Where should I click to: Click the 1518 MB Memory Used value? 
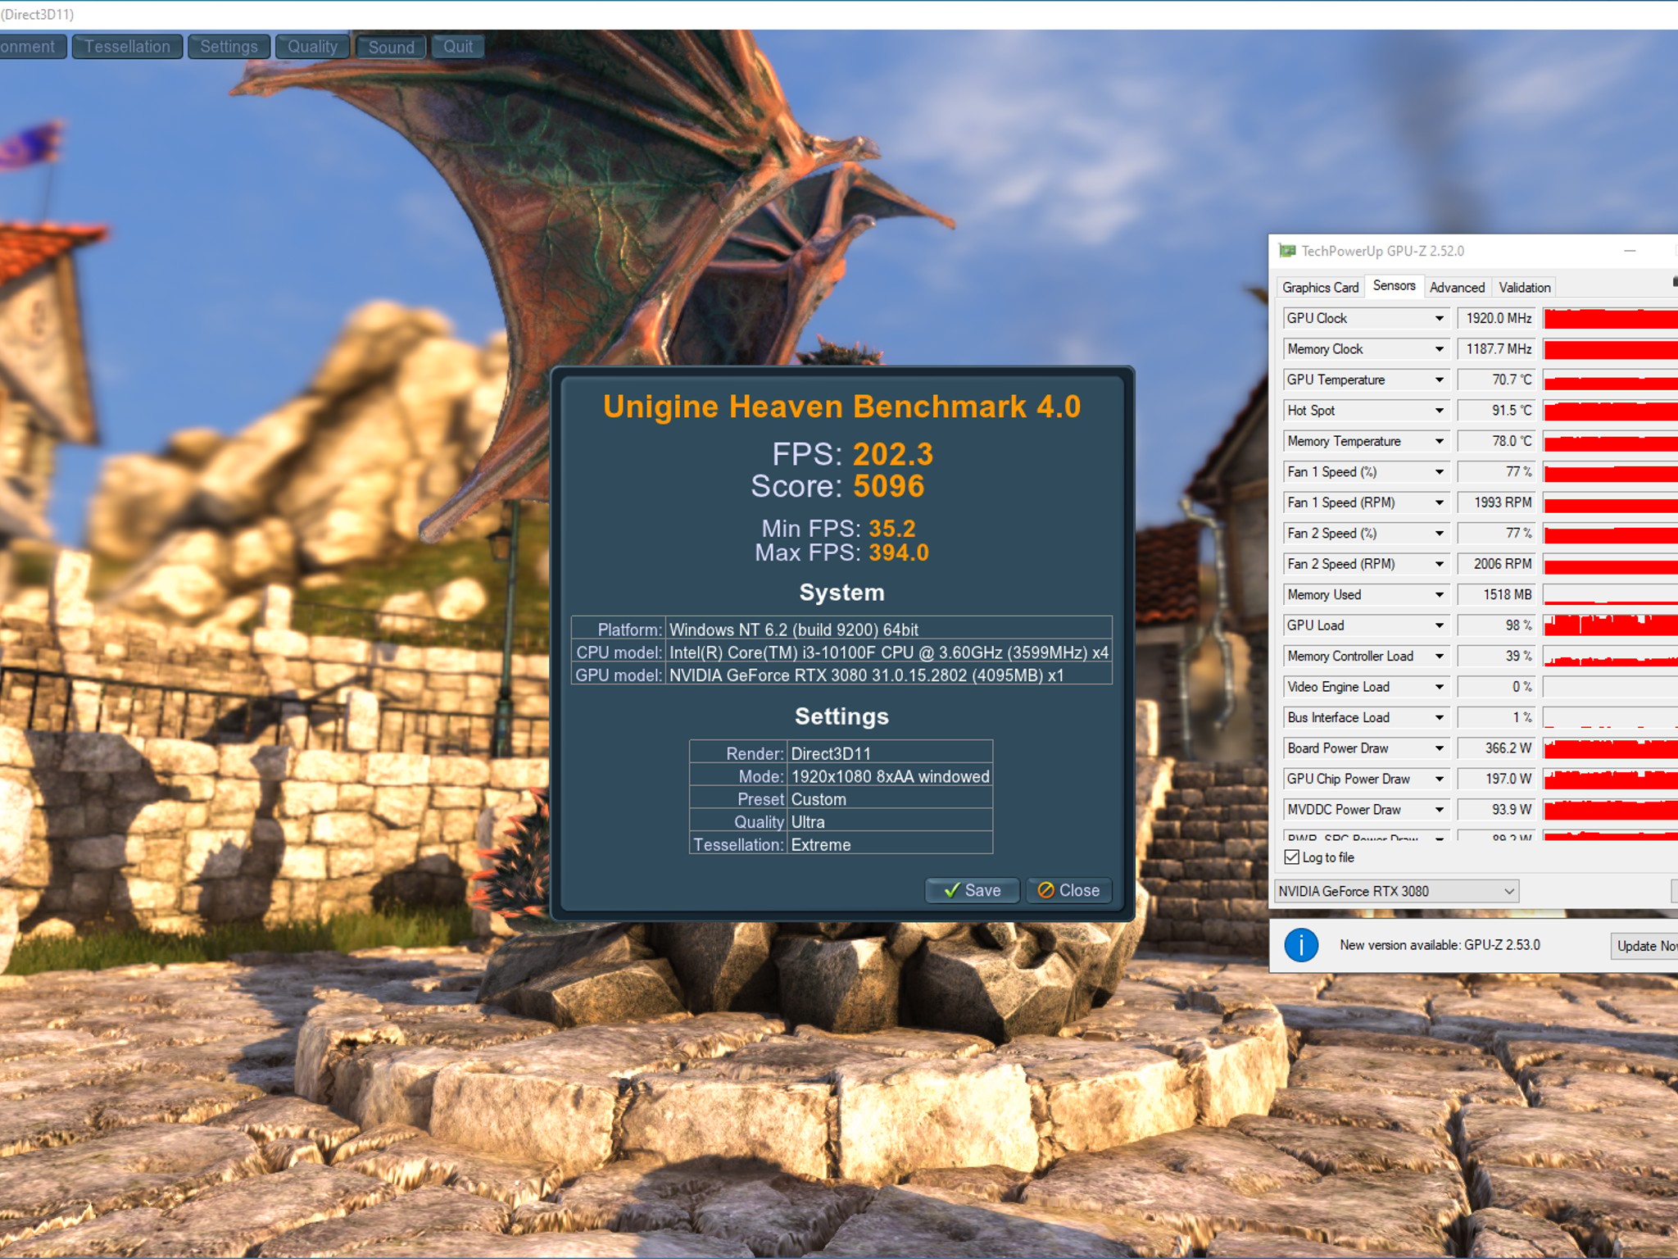[x=1496, y=595]
